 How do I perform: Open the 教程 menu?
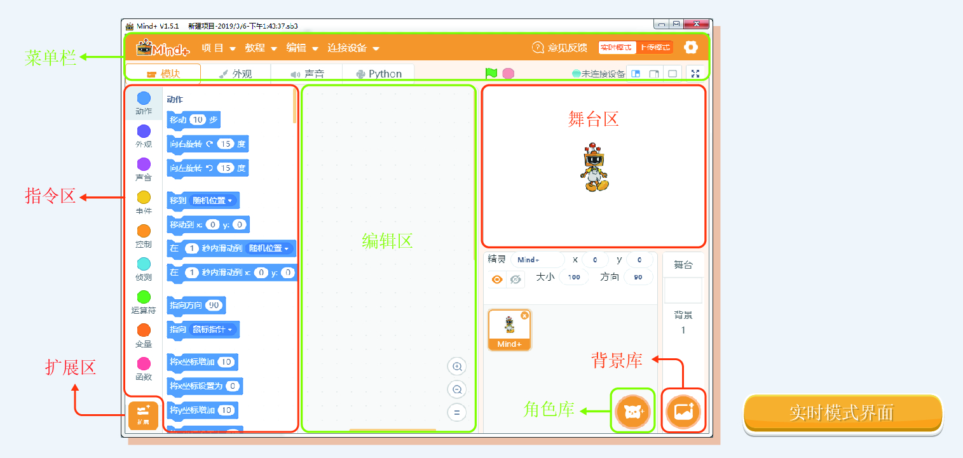click(261, 48)
